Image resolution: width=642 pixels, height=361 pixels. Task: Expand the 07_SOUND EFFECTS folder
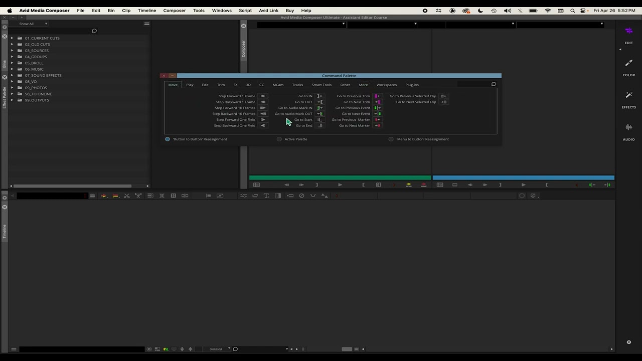tap(12, 75)
